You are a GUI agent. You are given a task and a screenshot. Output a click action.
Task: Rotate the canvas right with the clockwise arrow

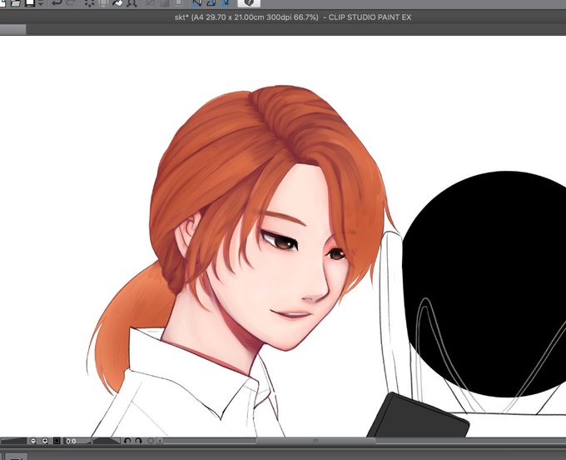(x=139, y=441)
